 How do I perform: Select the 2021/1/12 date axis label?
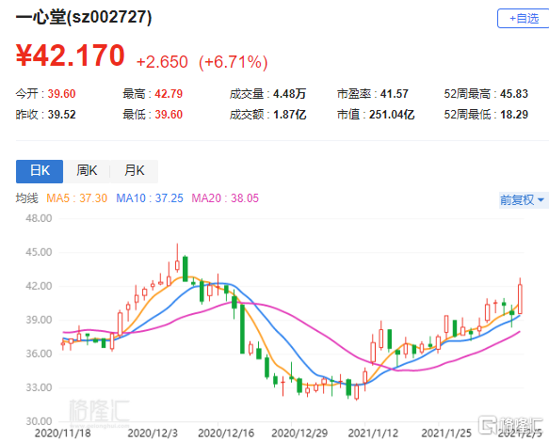[373, 433]
